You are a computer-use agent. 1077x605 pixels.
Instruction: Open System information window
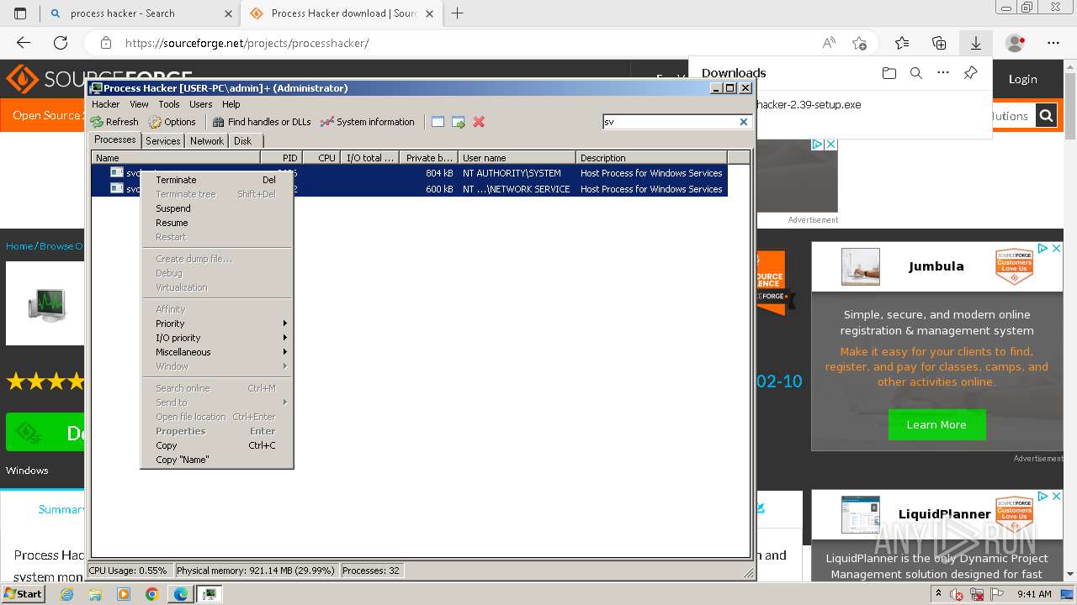tap(368, 122)
